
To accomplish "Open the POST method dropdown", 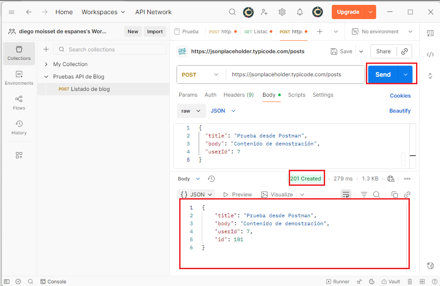I will (x=201, y=74).
